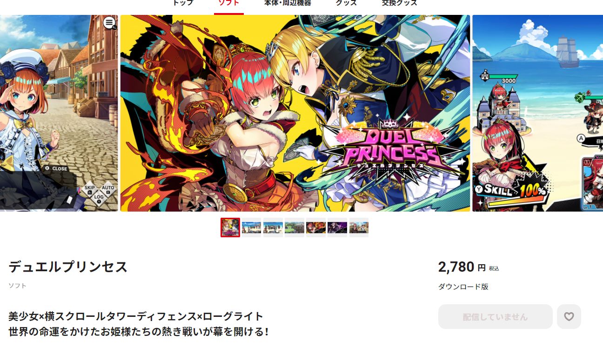Switch to the トップ tab
Screen dimensions: 603x348
(182, 3)
